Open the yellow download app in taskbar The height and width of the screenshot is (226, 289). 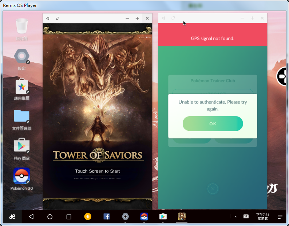88,217
